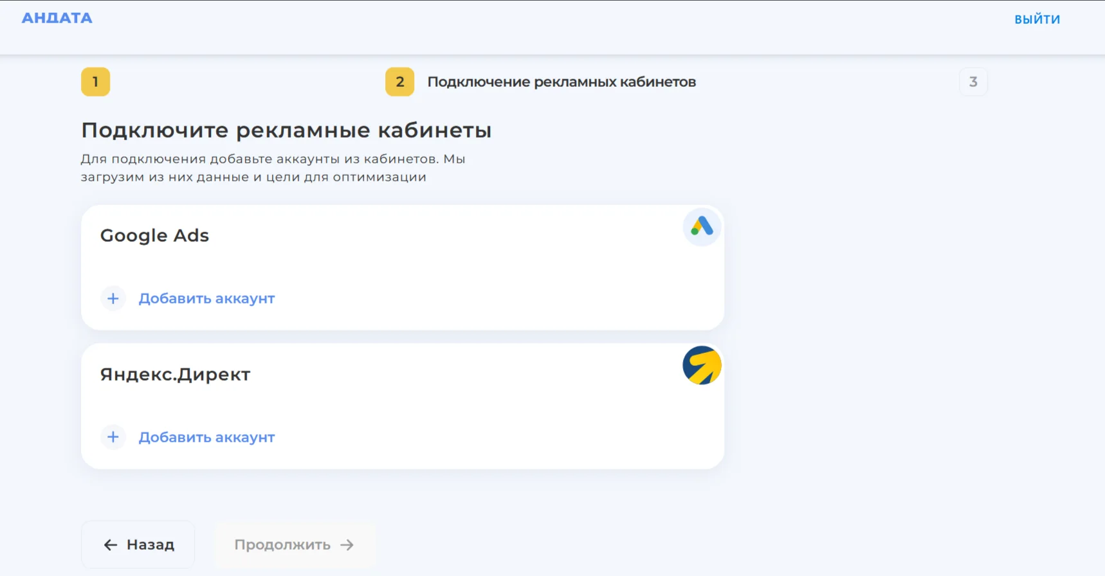
Task: Click the Яндекс.Директ logo icon
Action: pyautogui.click(x=702, y=365)
